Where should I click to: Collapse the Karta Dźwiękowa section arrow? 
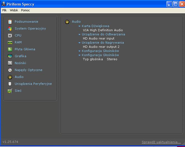click(x=80, y=26)
